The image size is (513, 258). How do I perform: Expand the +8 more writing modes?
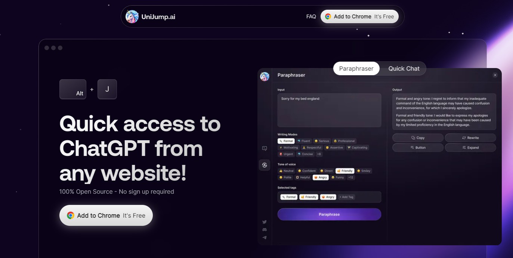pos(319,154)
